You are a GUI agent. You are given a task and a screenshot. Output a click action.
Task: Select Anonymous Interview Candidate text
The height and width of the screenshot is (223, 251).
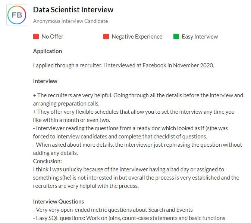point(70,21)
